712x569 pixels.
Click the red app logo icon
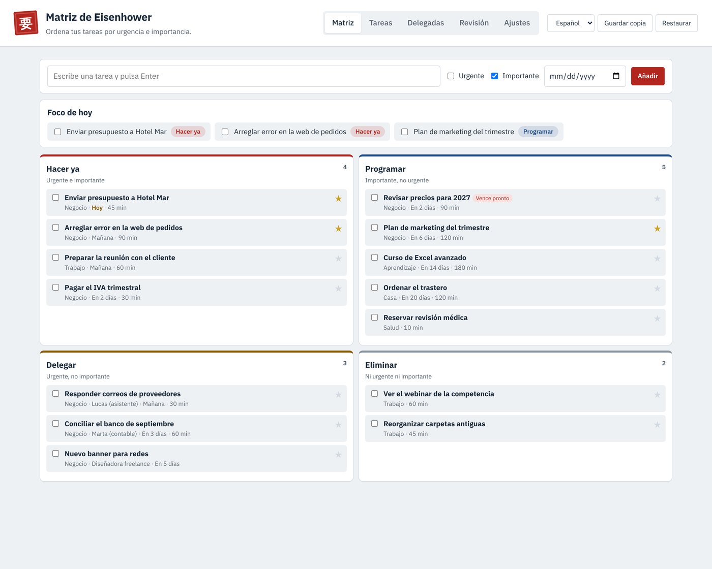pos(25,23)
